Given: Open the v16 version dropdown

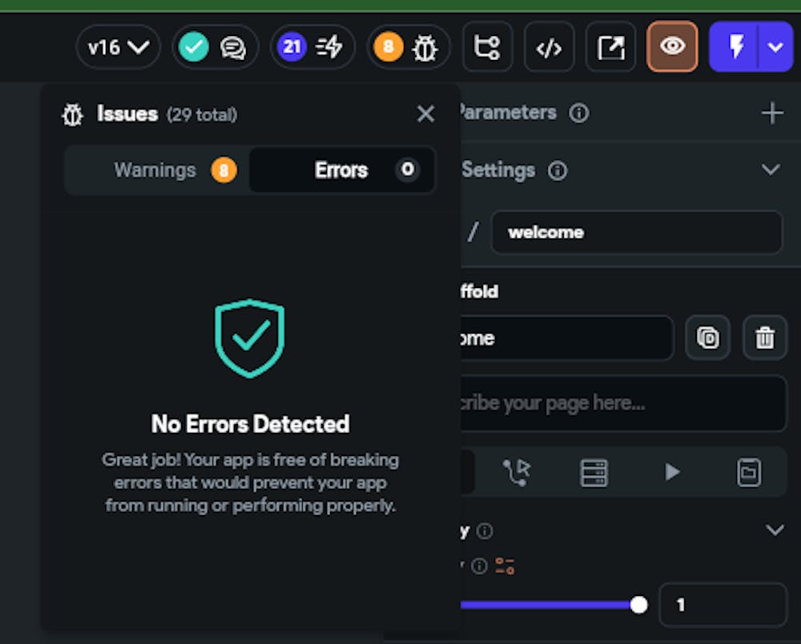Looking at the screenshot, I should click(x=119, y=47).
